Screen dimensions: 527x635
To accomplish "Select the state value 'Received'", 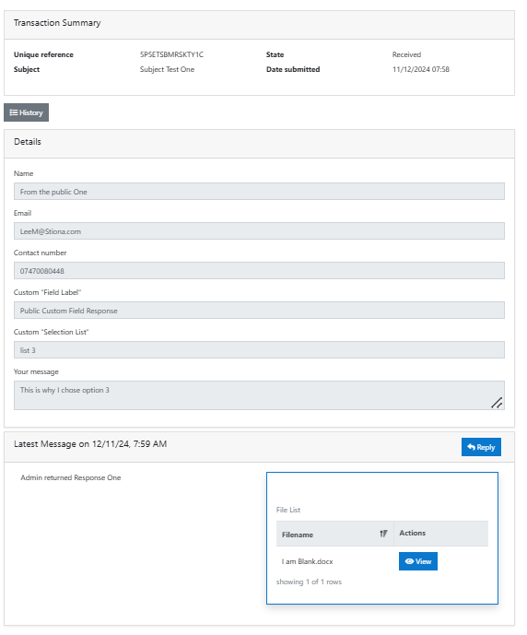I will [x=406, y=54].
